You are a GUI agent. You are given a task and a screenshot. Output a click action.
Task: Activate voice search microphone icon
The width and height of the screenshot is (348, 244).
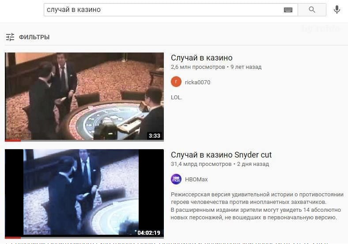[x=337, y=10]
